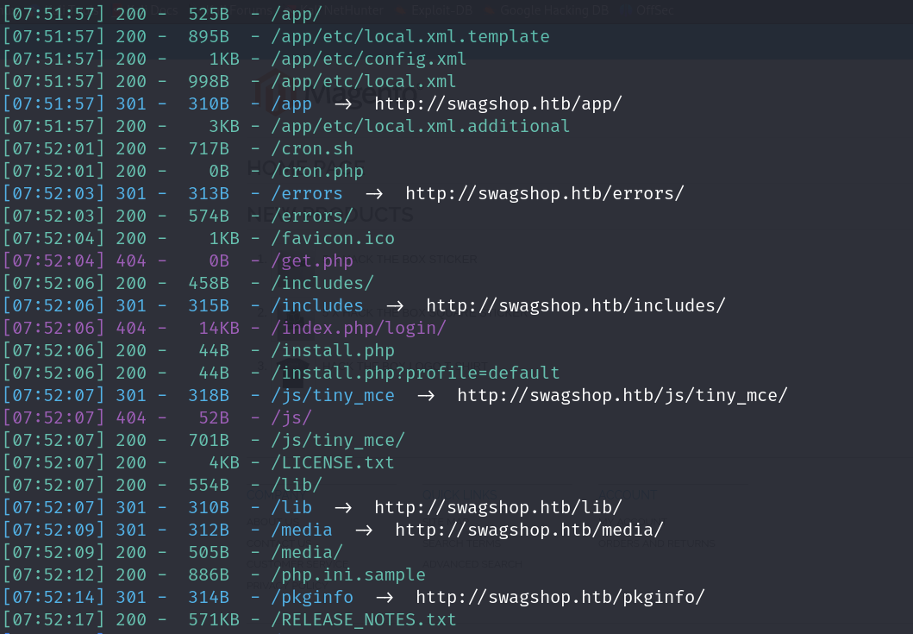
Task: Click the http://swagshop.htb/app/ redirect URL
Action: 497,104
